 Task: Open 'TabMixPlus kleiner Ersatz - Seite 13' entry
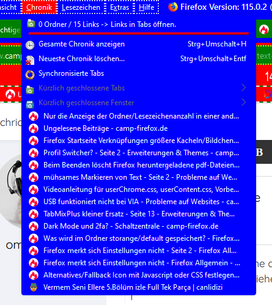click(x=139, y=214)
